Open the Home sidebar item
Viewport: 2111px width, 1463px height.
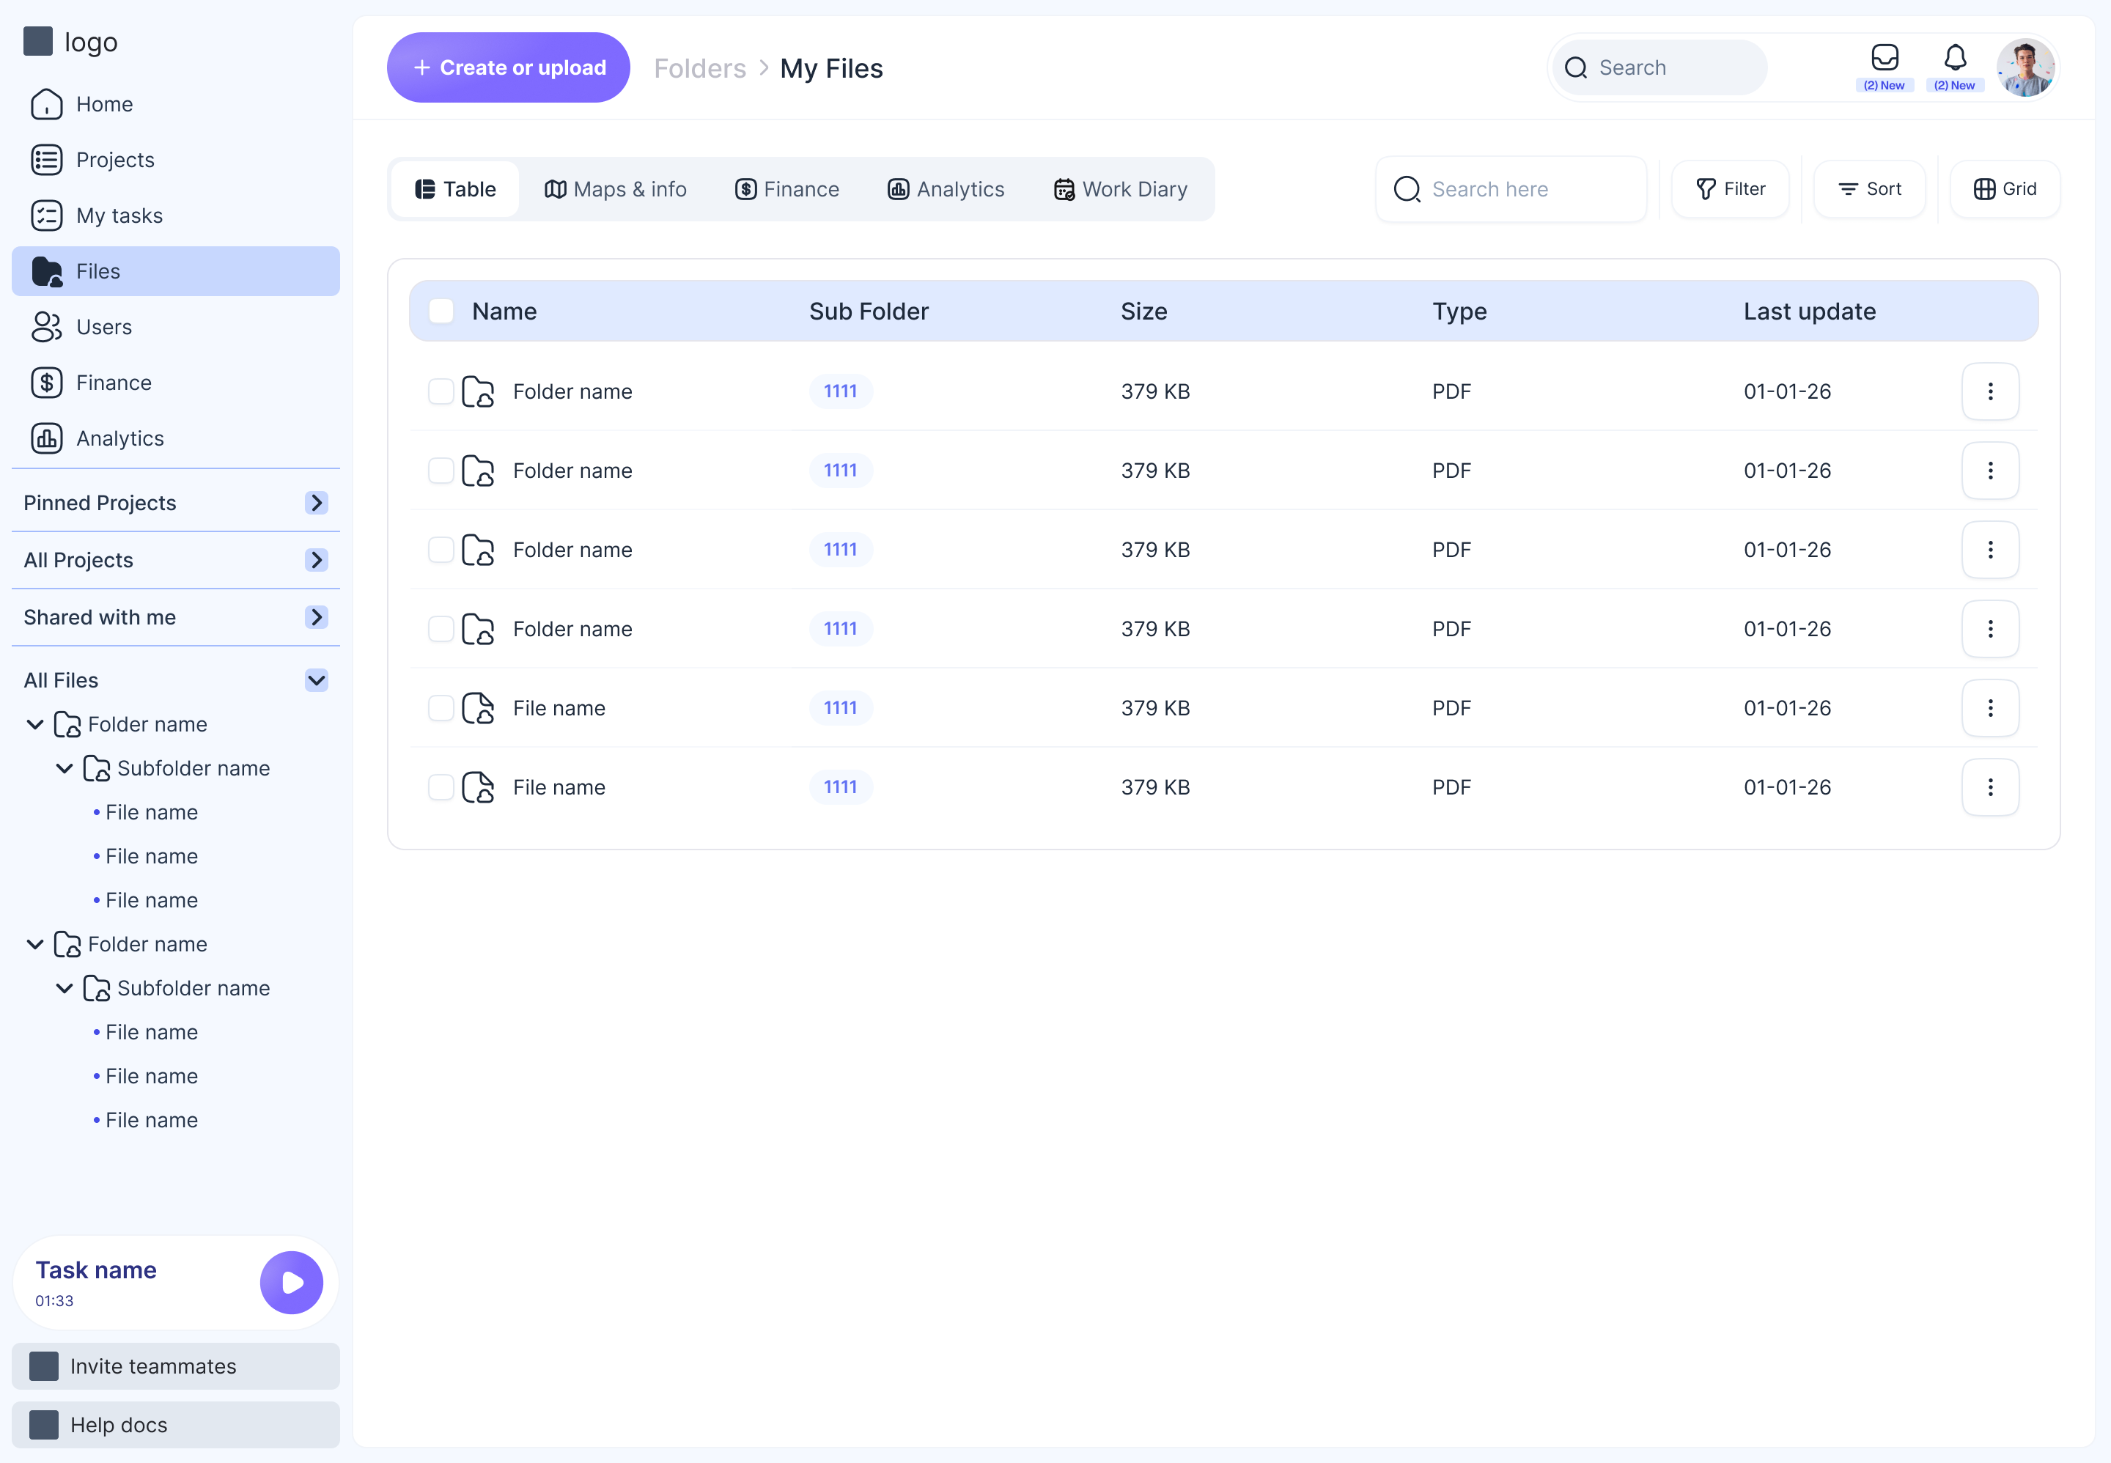click(x=175, y=105)
